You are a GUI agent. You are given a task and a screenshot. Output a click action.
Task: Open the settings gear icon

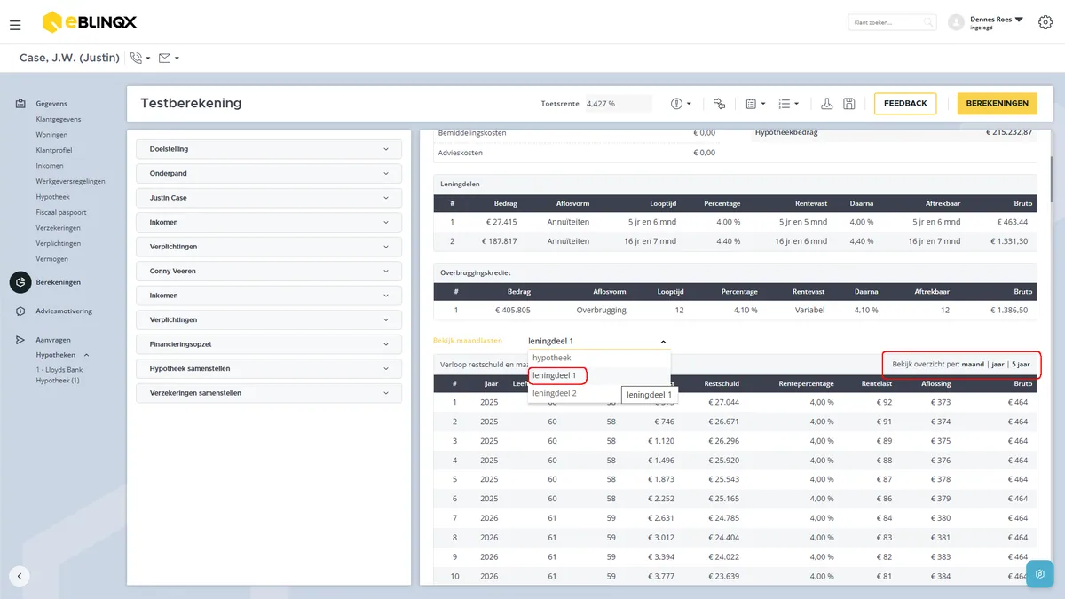tap(1045, 22)
